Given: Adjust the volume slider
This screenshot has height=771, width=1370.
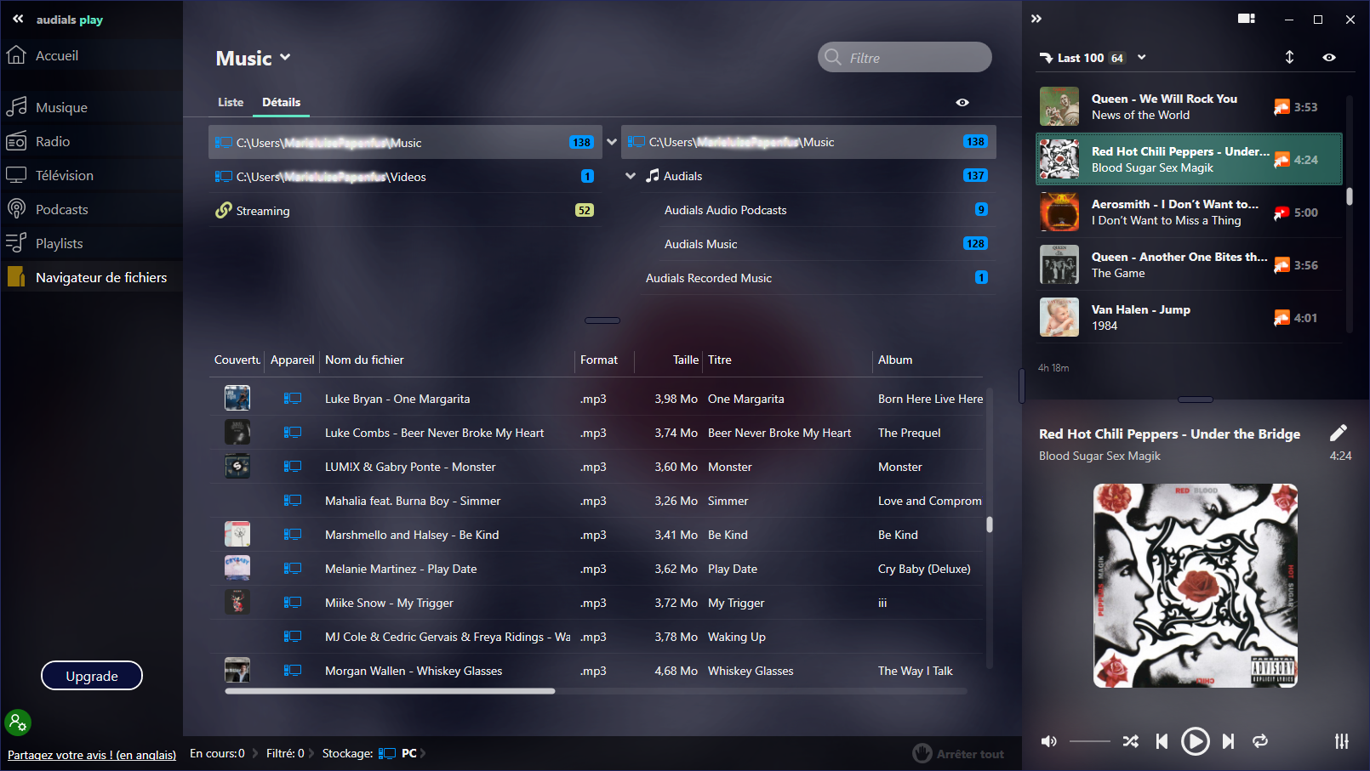Looking at the screenshot, I should (x=1090, y=741).
